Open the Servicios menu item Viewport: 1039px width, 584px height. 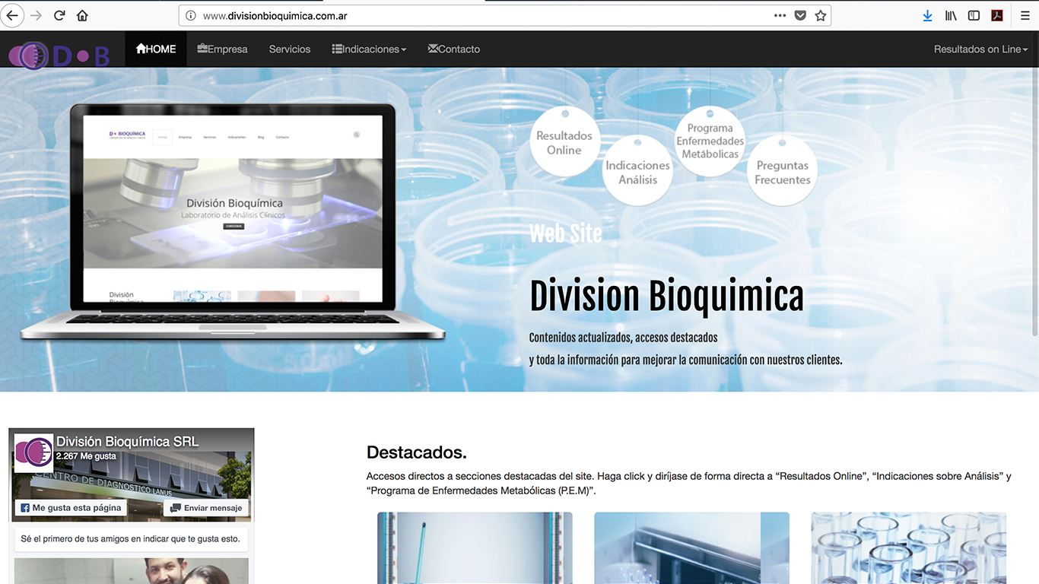pos(290,49)
